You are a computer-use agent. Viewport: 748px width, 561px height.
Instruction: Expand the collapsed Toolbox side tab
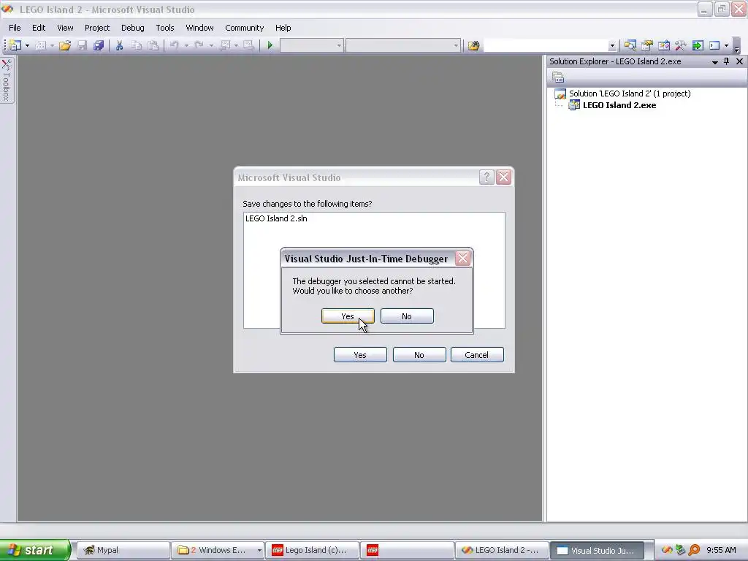coord(7,80)
